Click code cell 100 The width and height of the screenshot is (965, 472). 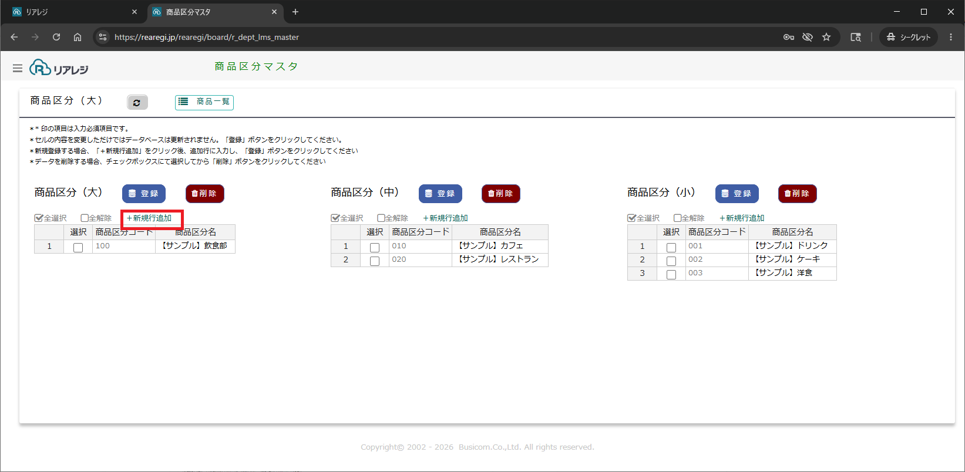click(124, 246)
